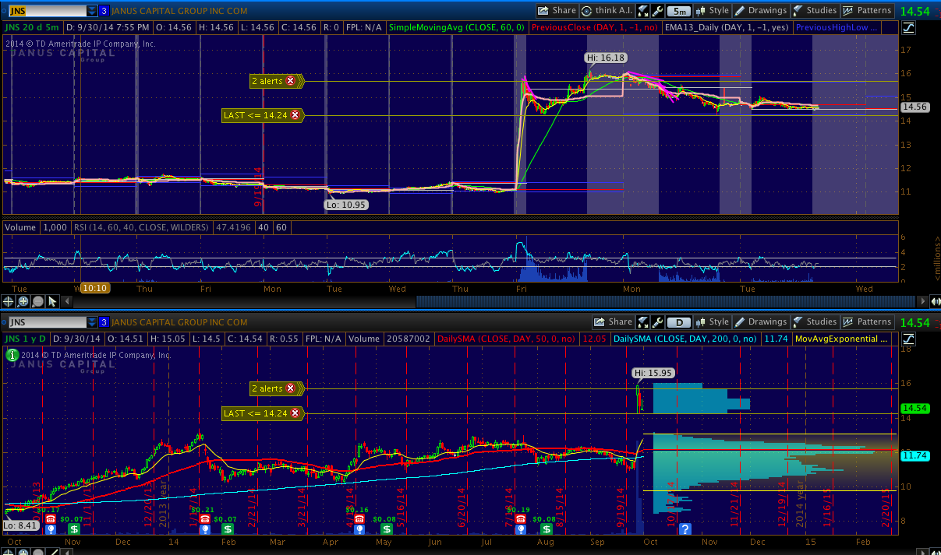
Task: Open the D aggregation selector in bottom chart
Action: [680, 322]
